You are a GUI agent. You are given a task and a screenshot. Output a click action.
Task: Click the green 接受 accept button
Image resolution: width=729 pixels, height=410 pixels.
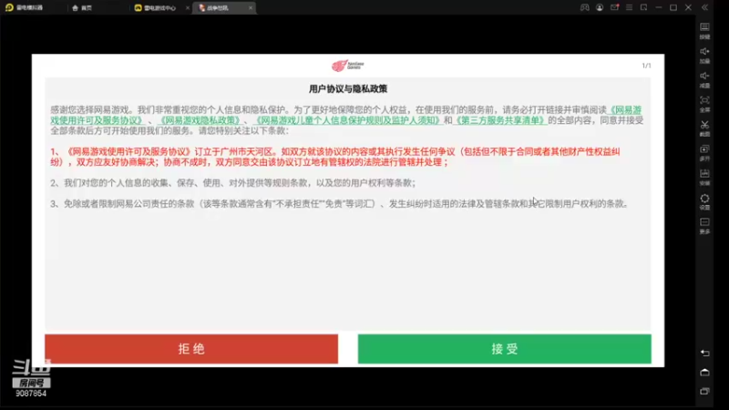point(505,349)
